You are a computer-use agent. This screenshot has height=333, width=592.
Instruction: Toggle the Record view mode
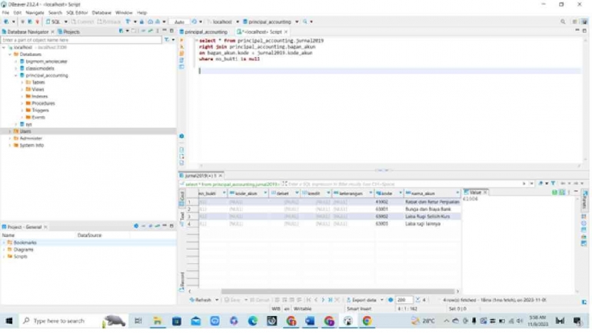(182, 281)
